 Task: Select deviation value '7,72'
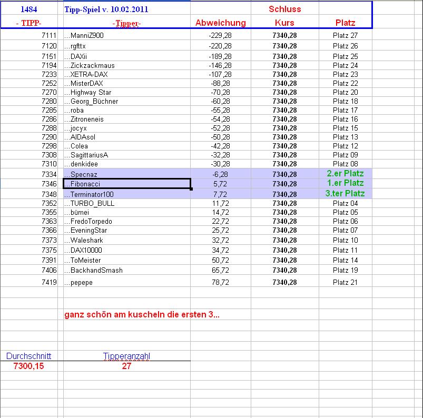[220, 194]
